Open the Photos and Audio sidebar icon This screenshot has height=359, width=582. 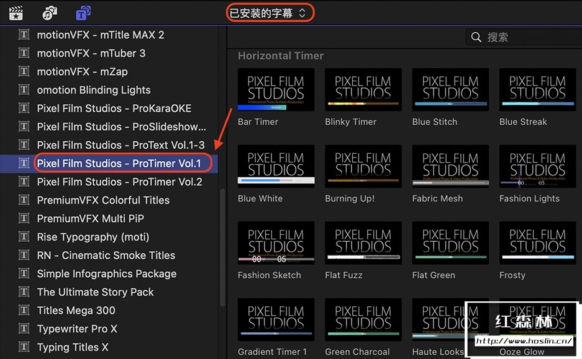(50, 13)
